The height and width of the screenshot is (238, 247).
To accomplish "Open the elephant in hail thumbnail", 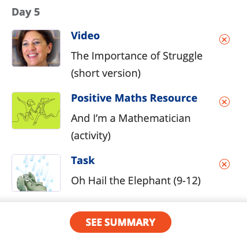I will [x=36, y=173].
